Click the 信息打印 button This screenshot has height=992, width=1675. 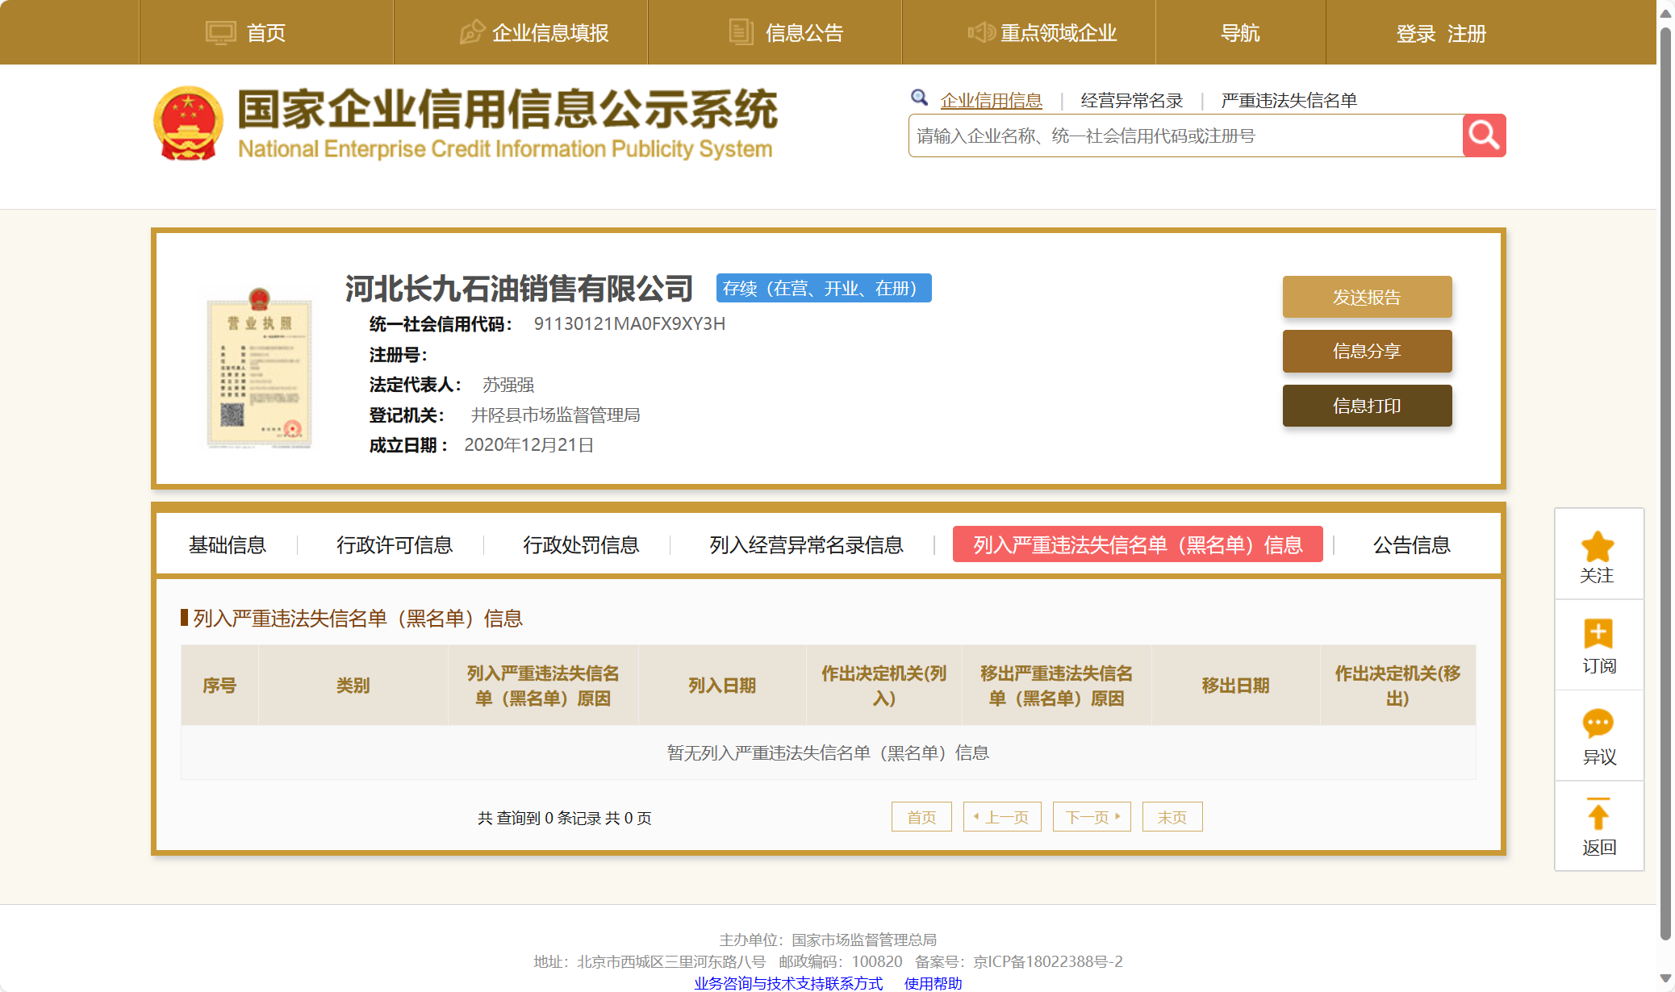pos(1367,406)
